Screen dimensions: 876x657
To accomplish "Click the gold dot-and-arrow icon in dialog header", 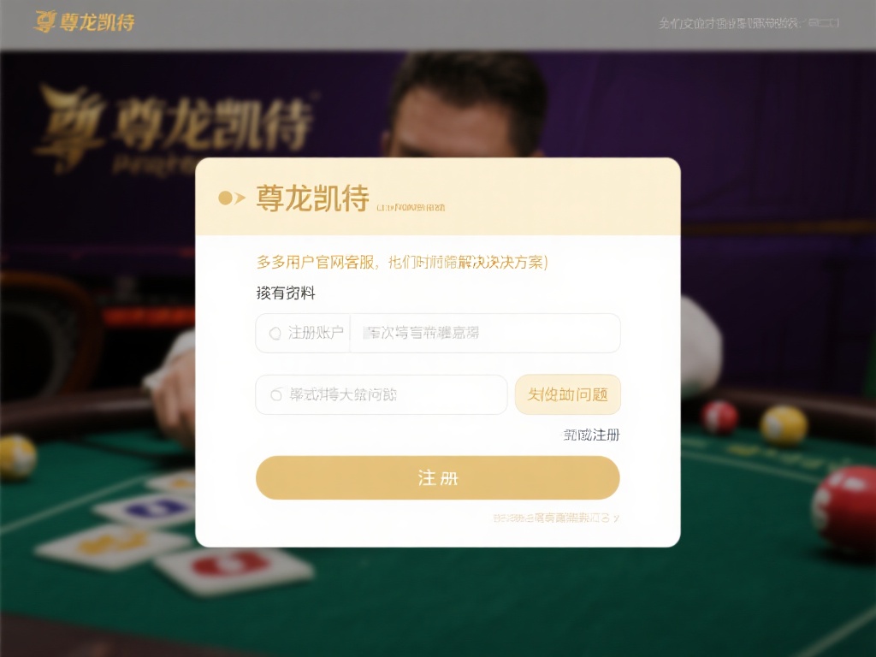I will click(231, 198).
